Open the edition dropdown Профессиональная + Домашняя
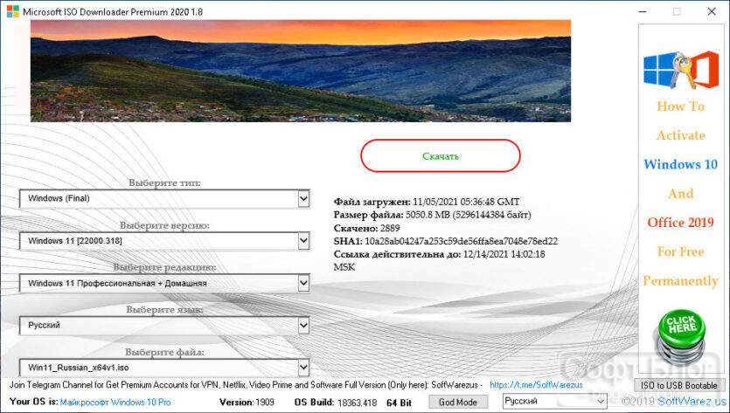 (x=164, y=283)
